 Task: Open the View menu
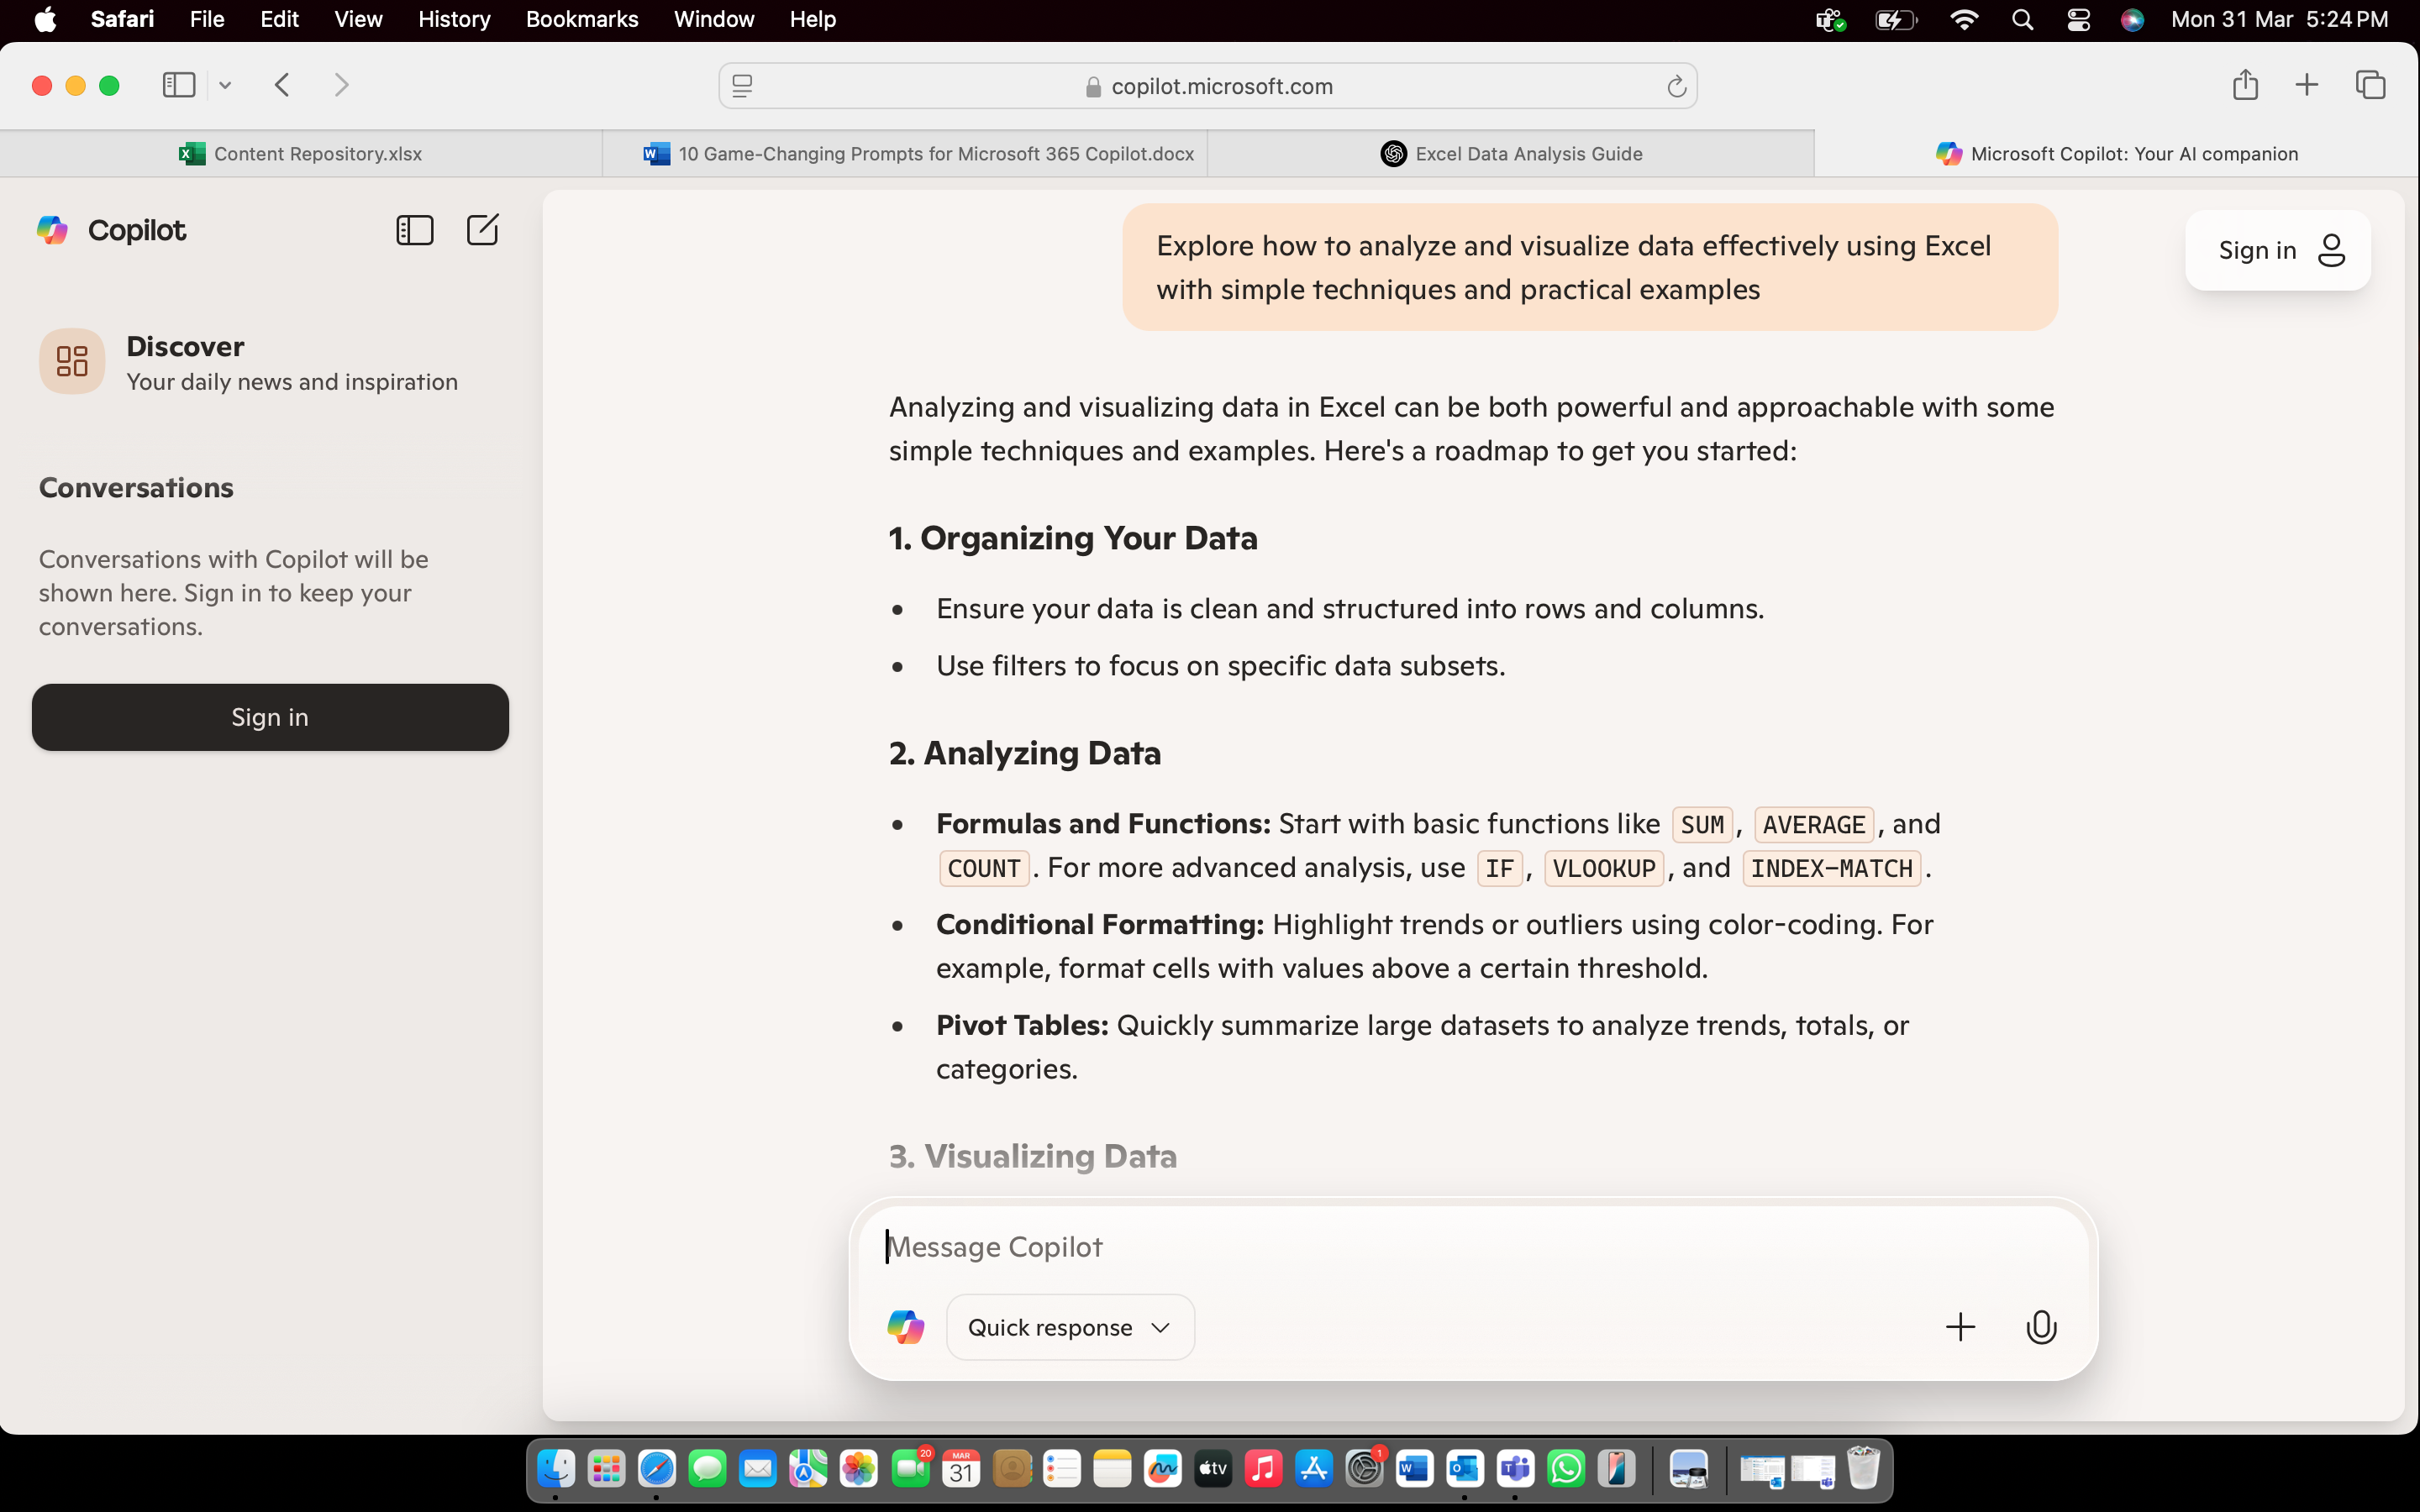[358, 20]
